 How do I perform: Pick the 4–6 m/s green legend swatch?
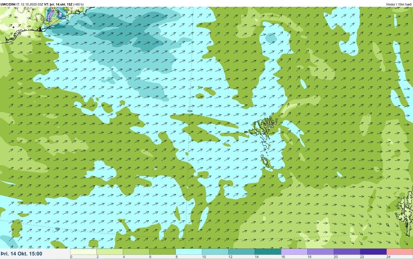click(136, 252)
